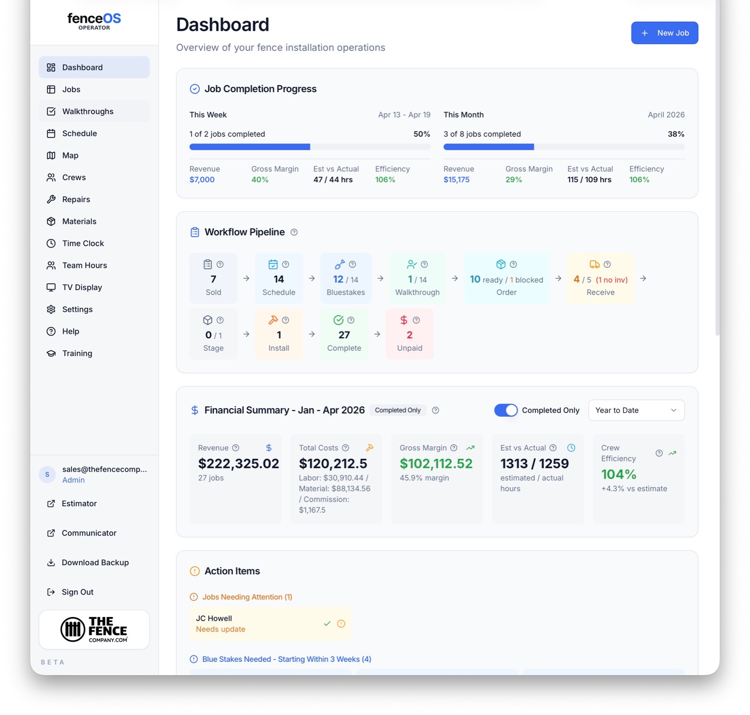Click the green checkmark on the JC Howell item
750x715 pixels.
[327, 624]
